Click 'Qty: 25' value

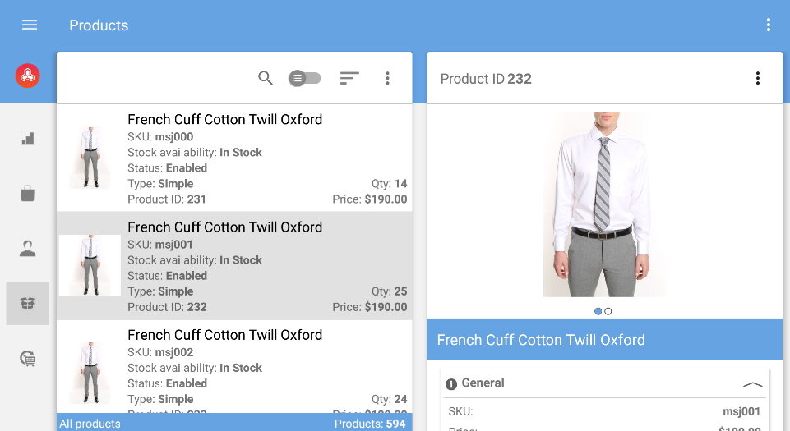click(389, 291)
